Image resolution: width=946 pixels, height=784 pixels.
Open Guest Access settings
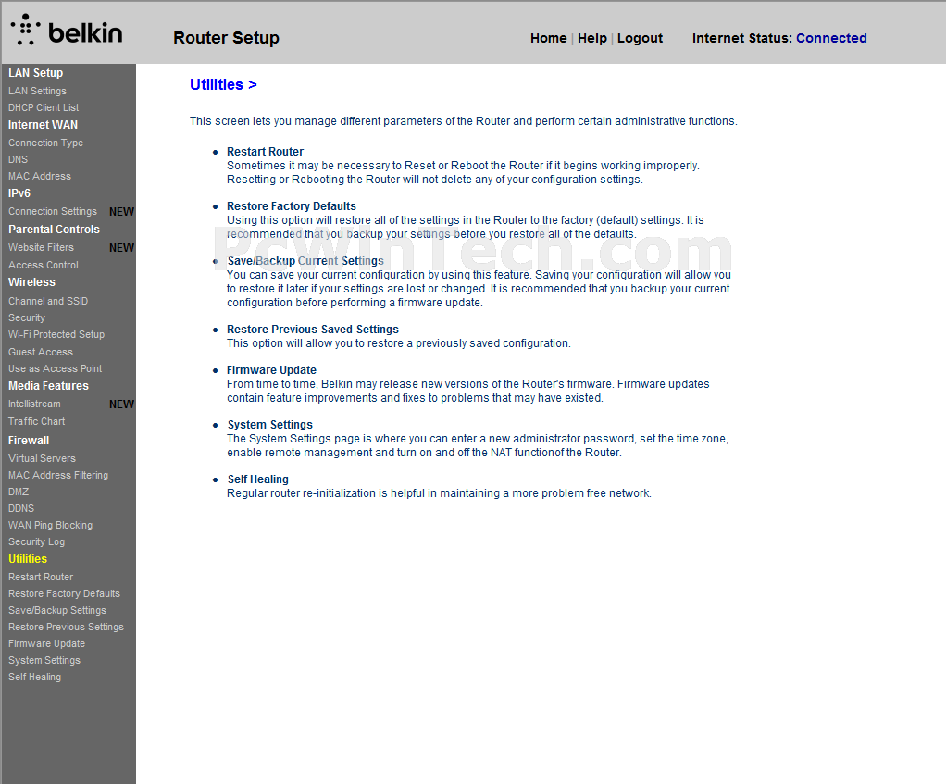[x=41, y=352]
